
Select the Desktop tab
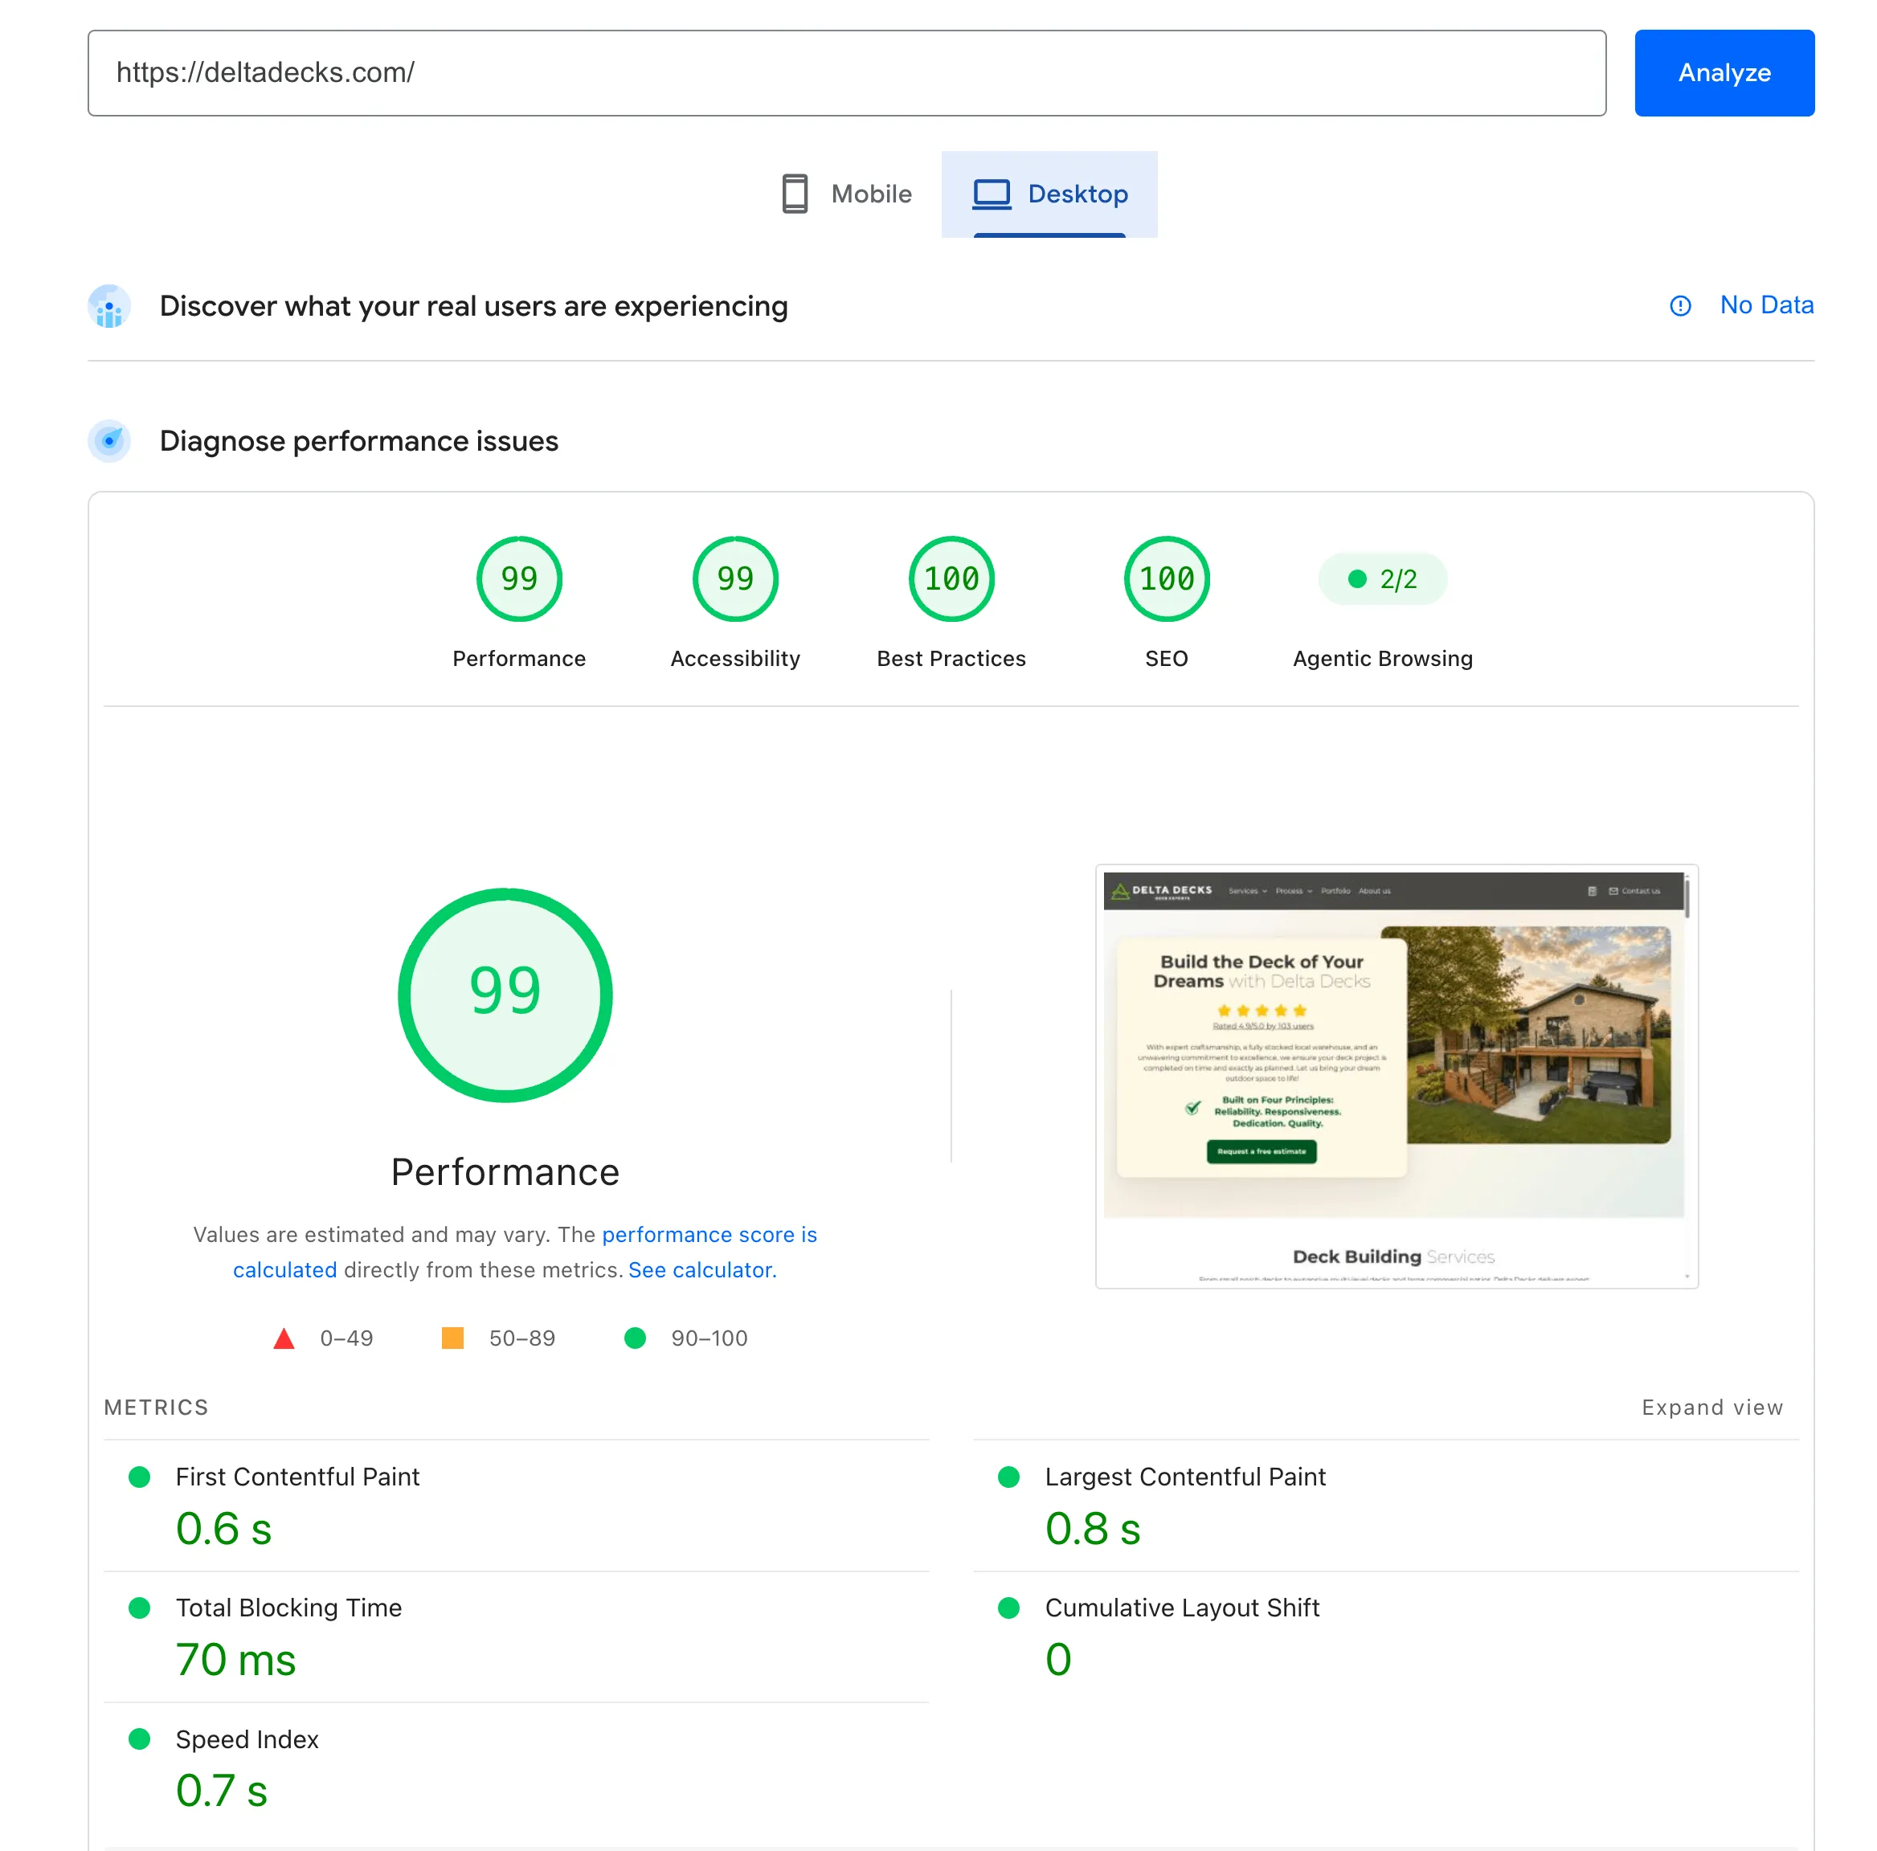pos(1049,194)
